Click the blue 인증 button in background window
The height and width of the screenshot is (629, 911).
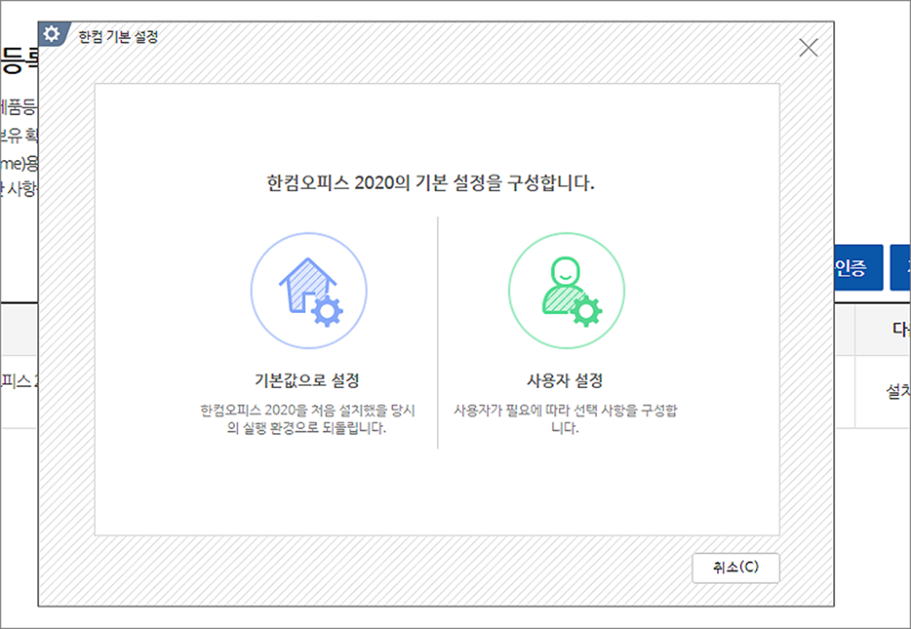pos(859,267)
